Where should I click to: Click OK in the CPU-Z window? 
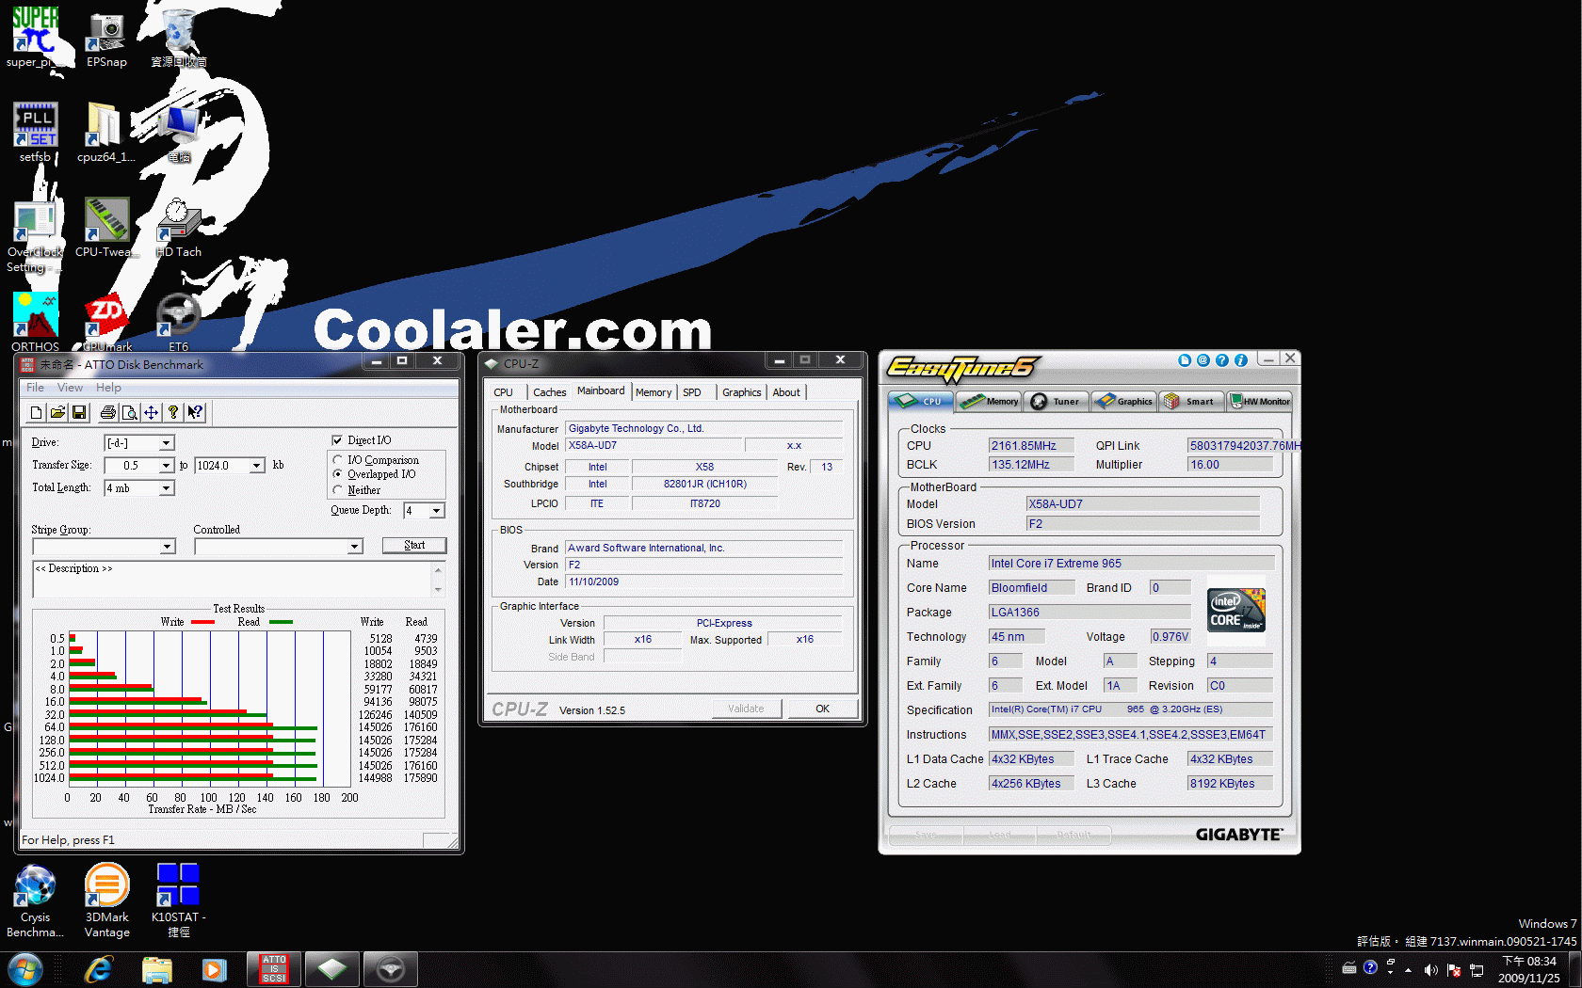822,709
